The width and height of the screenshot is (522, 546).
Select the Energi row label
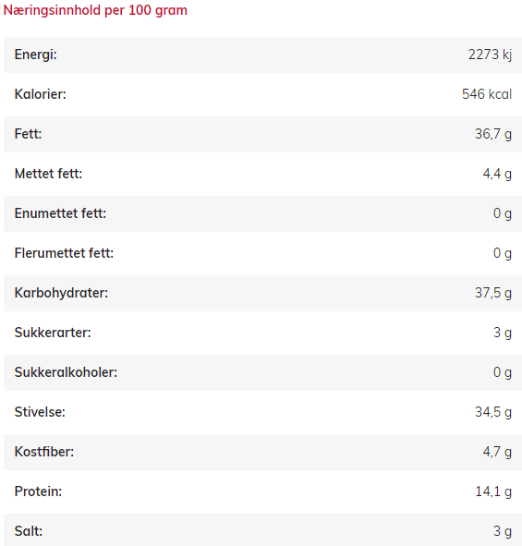tap(35, 55)
